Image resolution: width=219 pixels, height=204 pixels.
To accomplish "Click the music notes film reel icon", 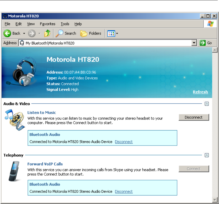I will [x=15, y=120].
